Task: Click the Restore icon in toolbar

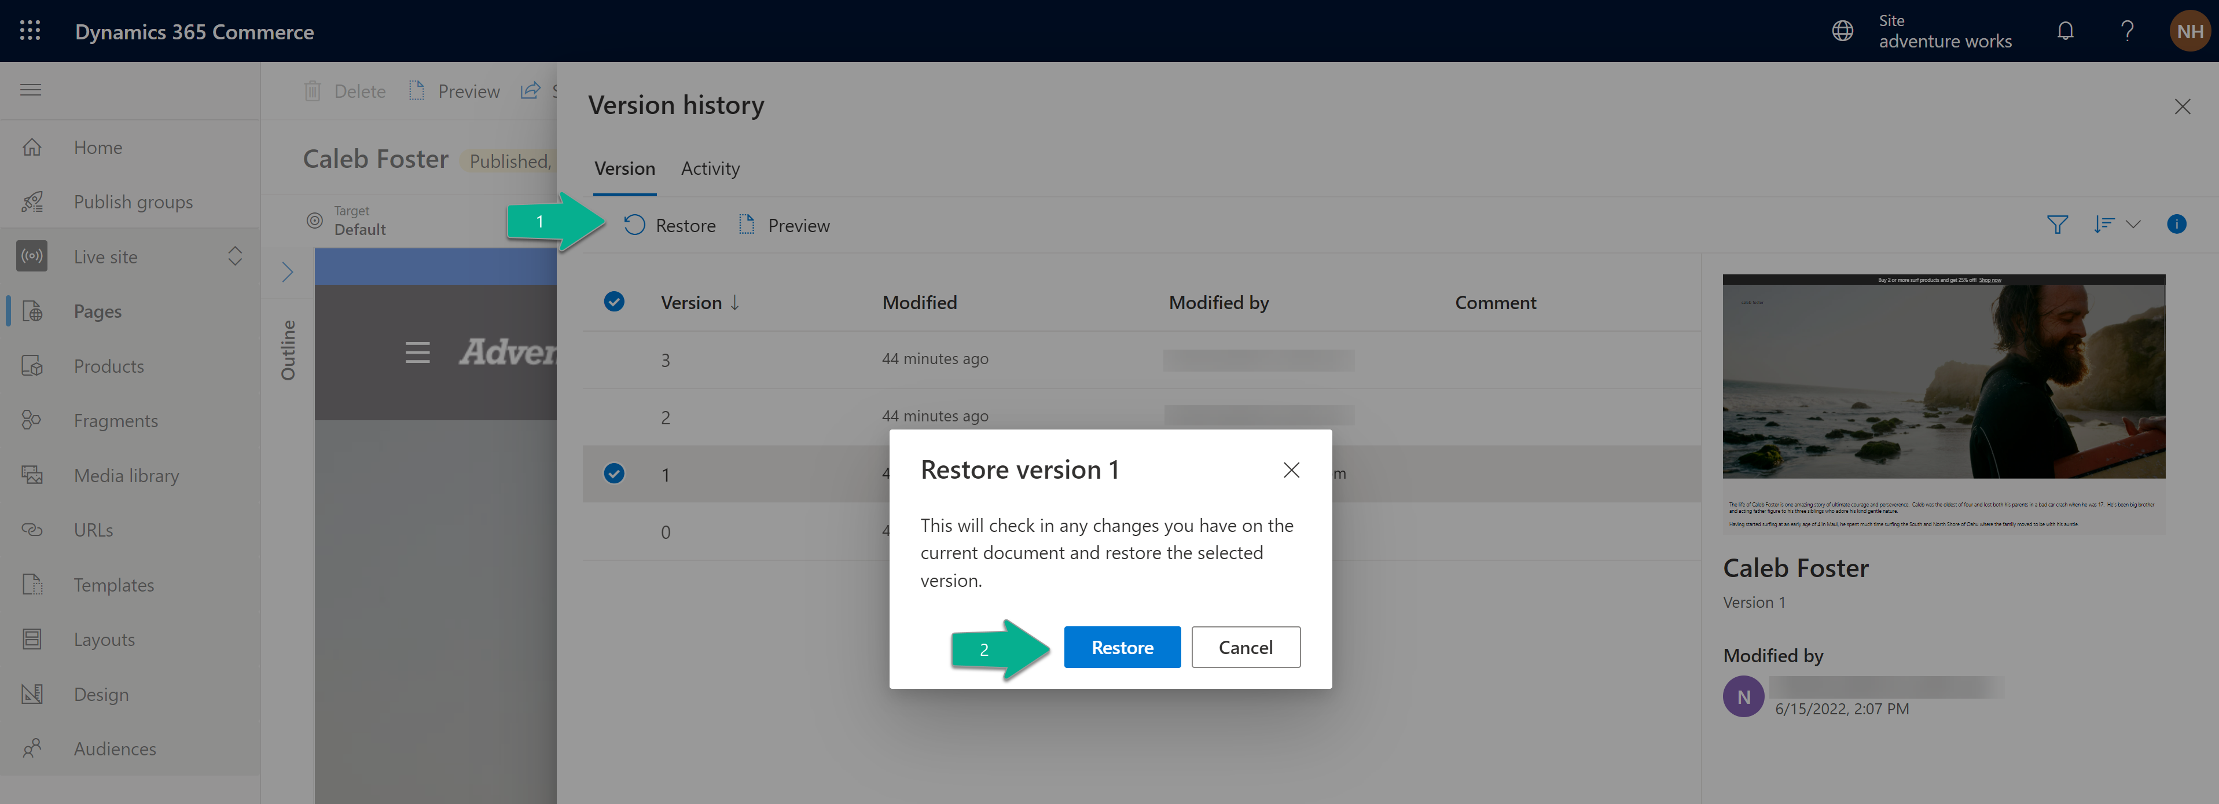Action: coord(633,223)
